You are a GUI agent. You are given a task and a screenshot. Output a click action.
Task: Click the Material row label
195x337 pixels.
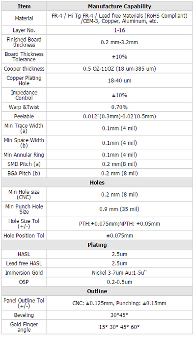[x=24, y=18]
